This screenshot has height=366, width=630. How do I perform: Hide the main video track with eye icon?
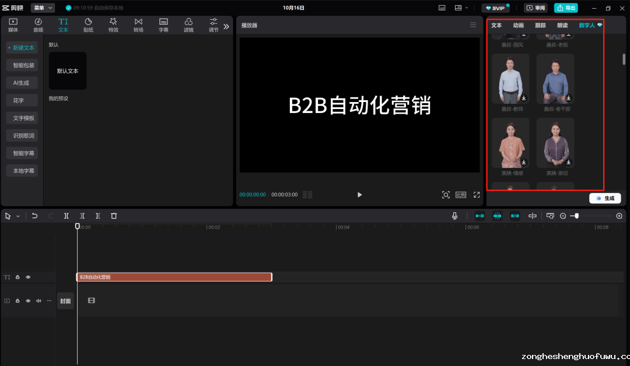pyautogui.click(x=28, y=301)
